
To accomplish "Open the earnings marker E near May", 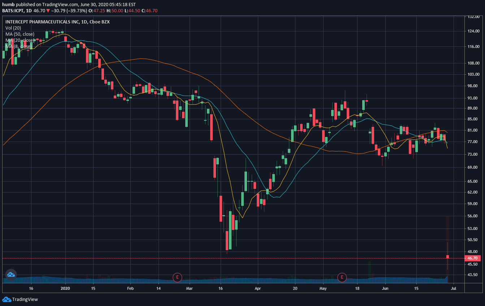I will (x=341, y=277).
